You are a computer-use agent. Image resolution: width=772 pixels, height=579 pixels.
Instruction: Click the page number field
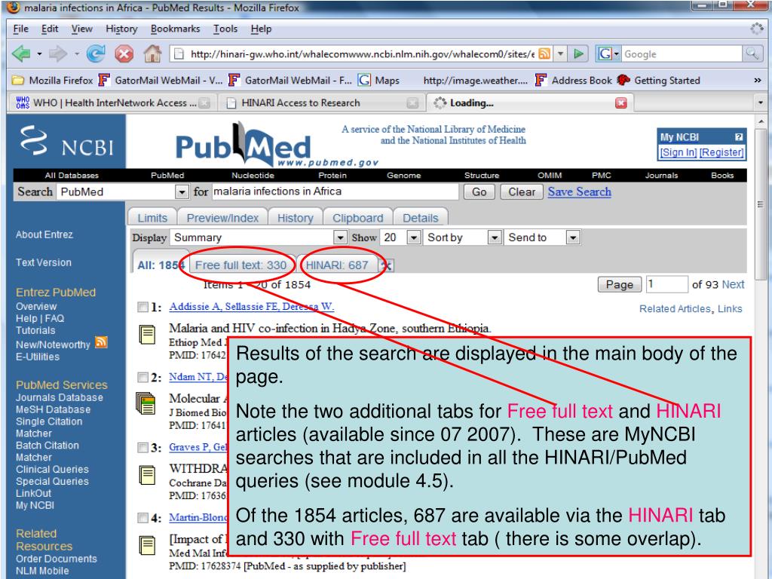pos(666,284)
